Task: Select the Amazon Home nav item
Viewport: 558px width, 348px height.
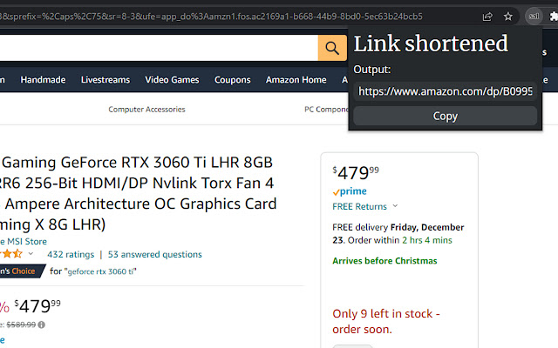Action: tap(296, 80)
